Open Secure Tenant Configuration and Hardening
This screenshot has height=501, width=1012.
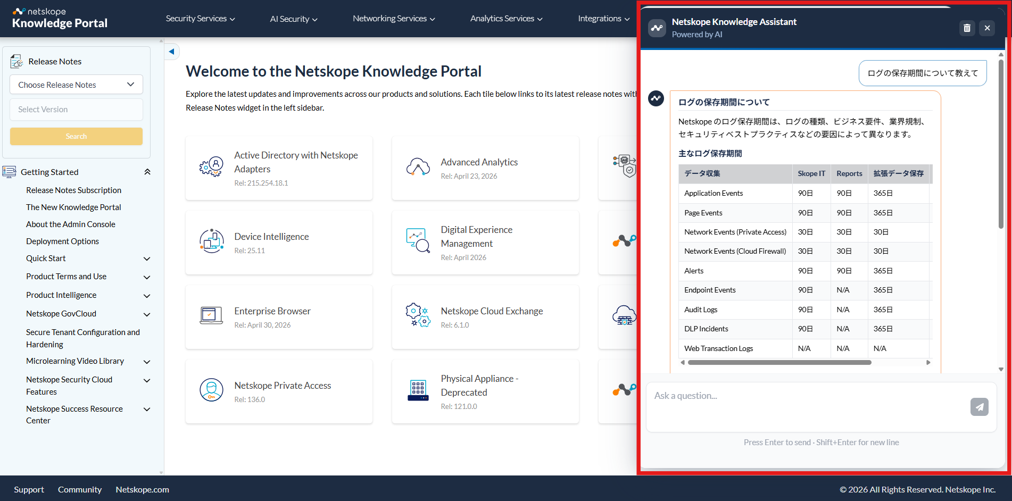[83, 338]
